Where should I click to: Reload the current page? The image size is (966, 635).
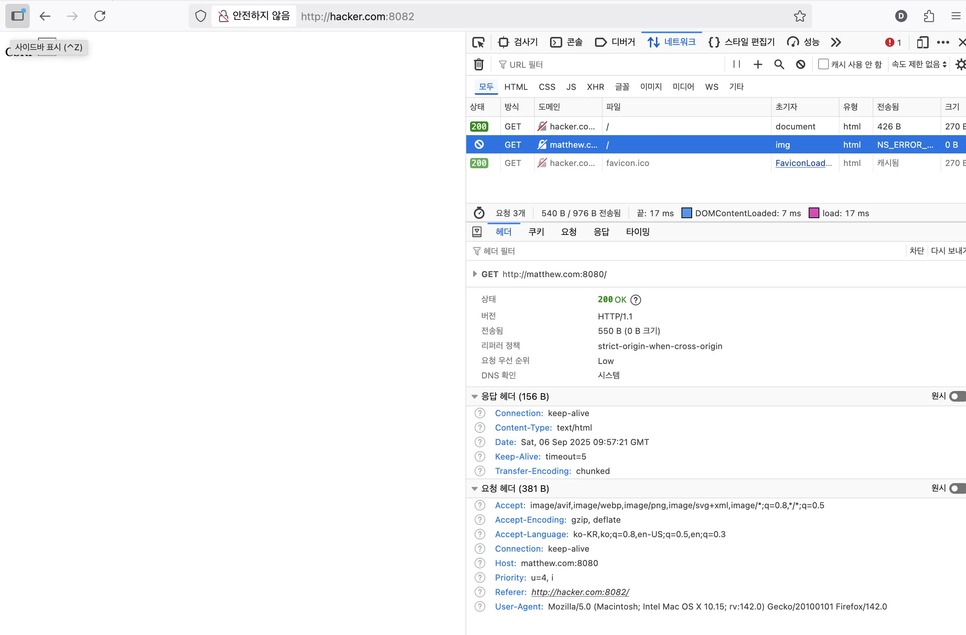click(100, 16)
